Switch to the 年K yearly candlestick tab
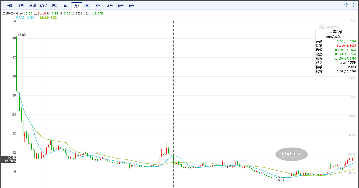The image size is (359, 188). (88, 6)
